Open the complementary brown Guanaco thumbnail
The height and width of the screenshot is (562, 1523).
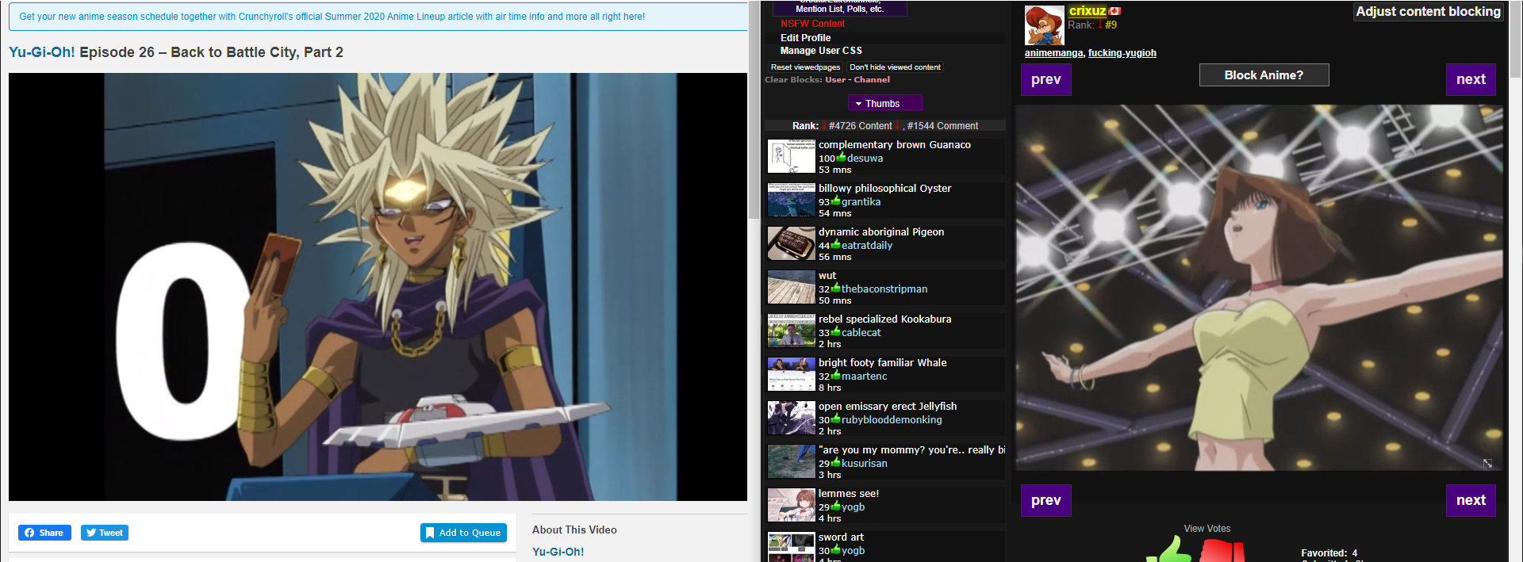point(791,156)
